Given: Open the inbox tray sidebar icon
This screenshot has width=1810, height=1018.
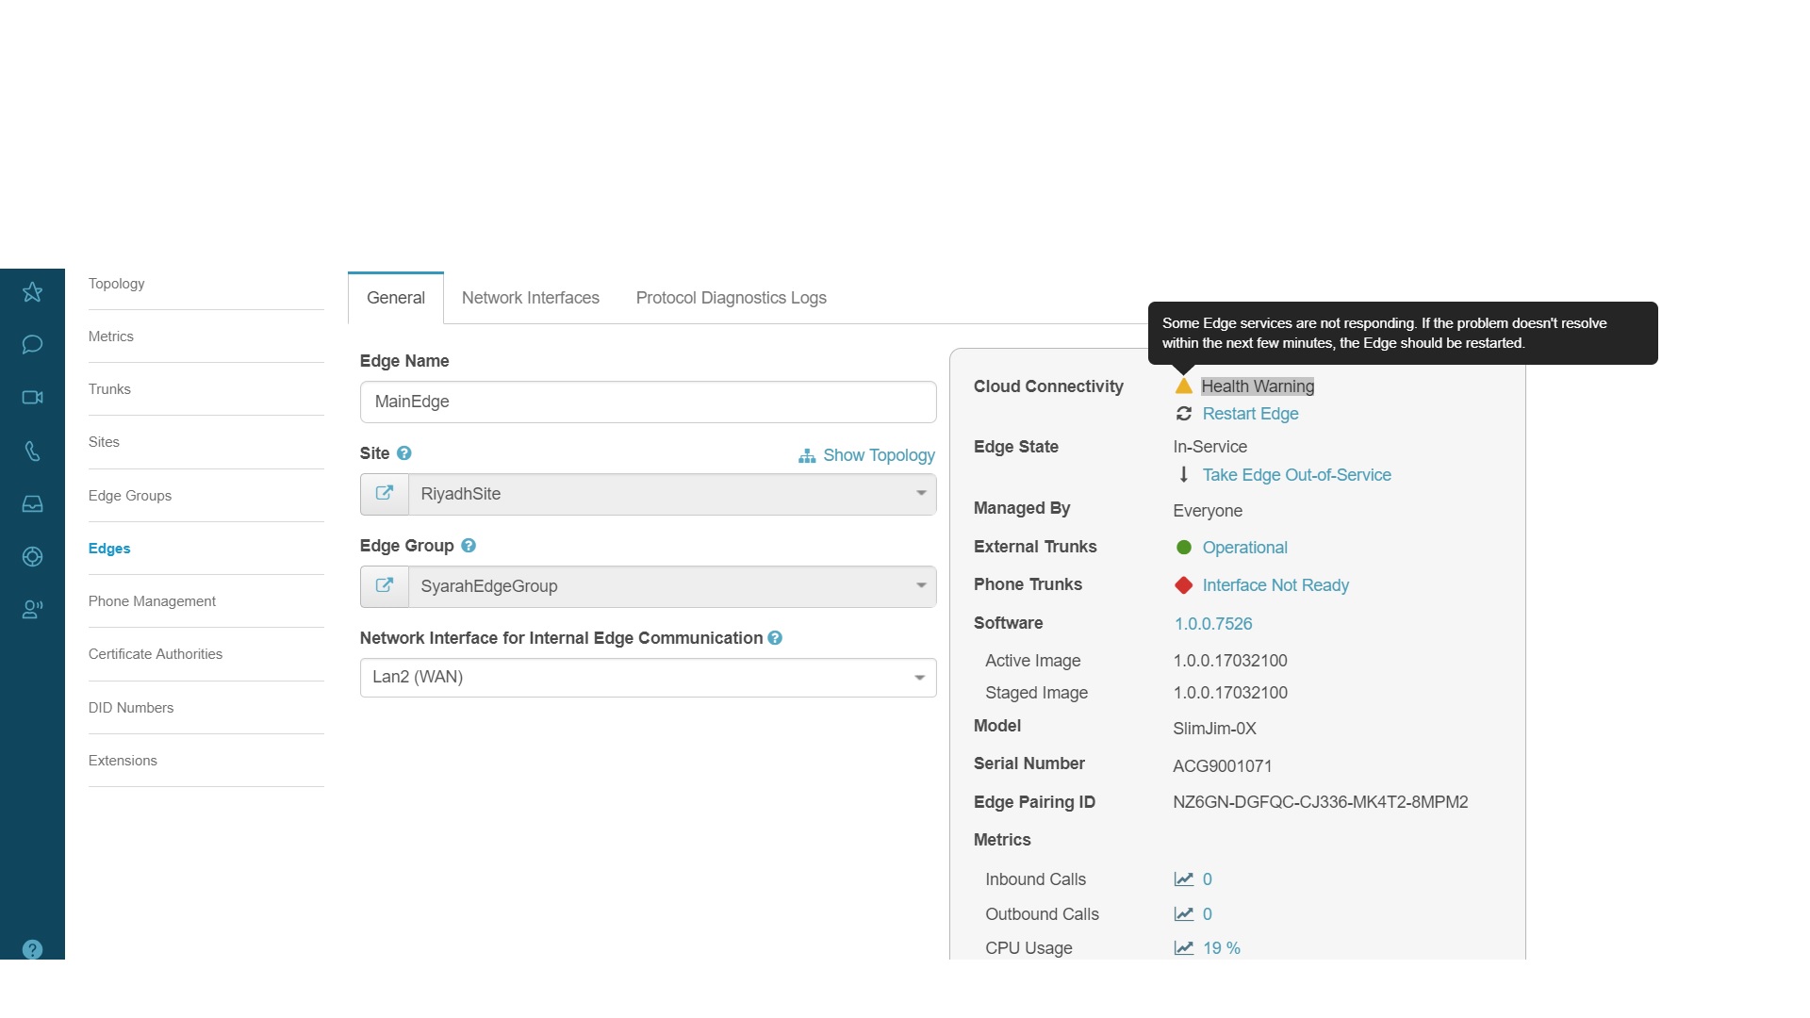Looking at the screenshot, I should point(32,504).
